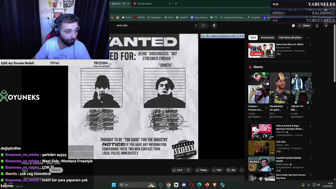The image size is (336, 189).
Task: Close the Bu video dosyasını indir bar
Action: tap(243, 36)
